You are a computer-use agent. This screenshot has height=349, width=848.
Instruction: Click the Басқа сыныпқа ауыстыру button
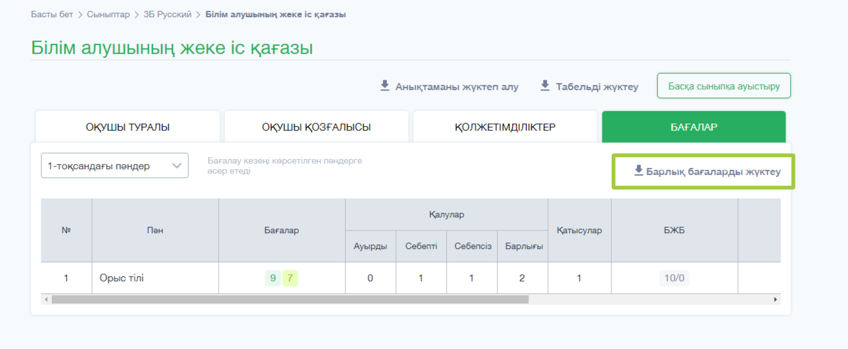pos(724,86)
